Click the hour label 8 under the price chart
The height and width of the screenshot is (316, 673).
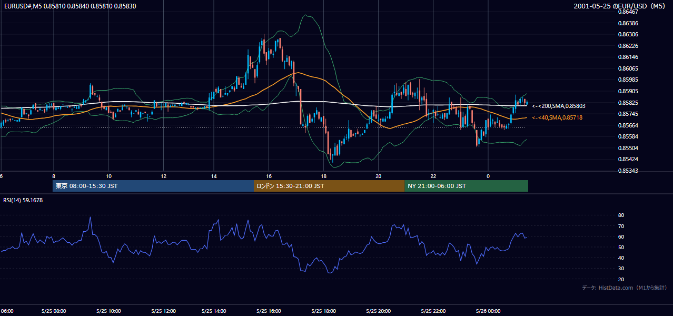click(54, 176)
